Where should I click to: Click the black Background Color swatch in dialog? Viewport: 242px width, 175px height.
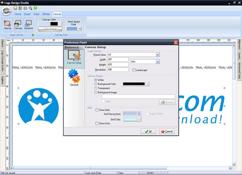click(x=134, y=84)
